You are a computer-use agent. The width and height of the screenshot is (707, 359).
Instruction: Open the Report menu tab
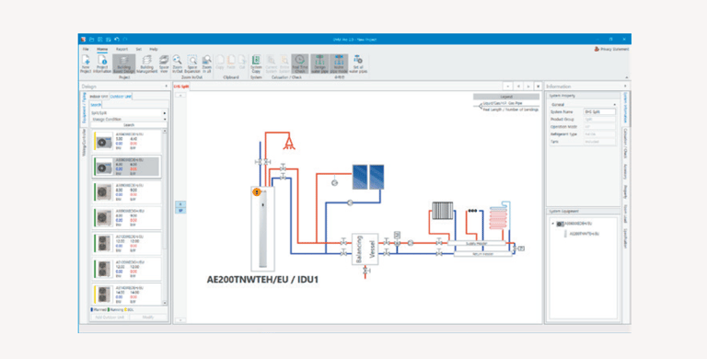pyautogui.click(x=122, y=49)
